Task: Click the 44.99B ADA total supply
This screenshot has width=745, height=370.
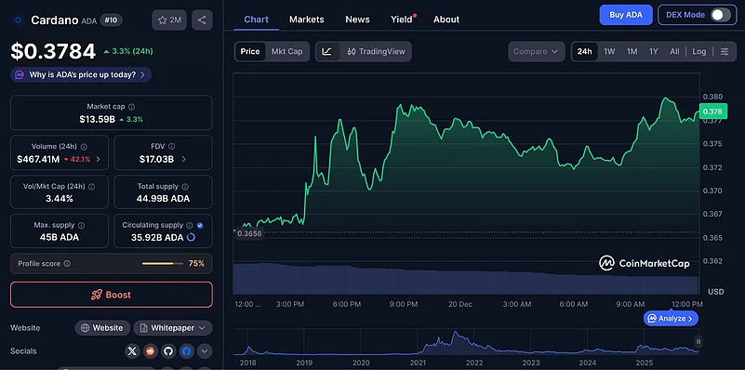Action: click(x=163, y=199)
